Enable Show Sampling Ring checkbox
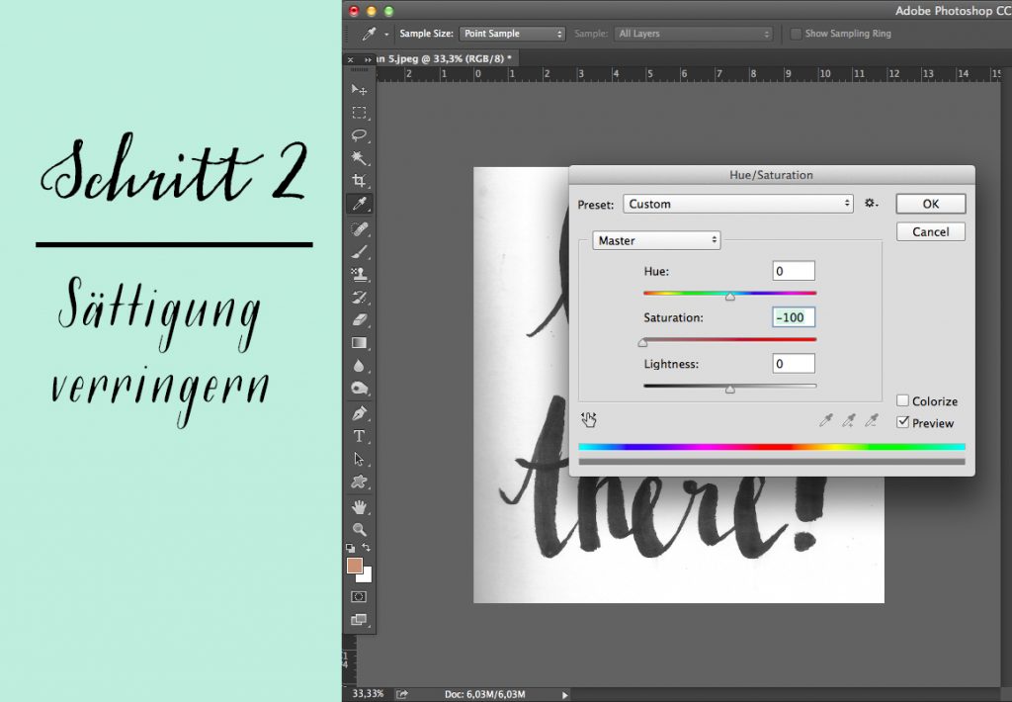This screenshot has width=1012, height=702. tap(796, 34)
